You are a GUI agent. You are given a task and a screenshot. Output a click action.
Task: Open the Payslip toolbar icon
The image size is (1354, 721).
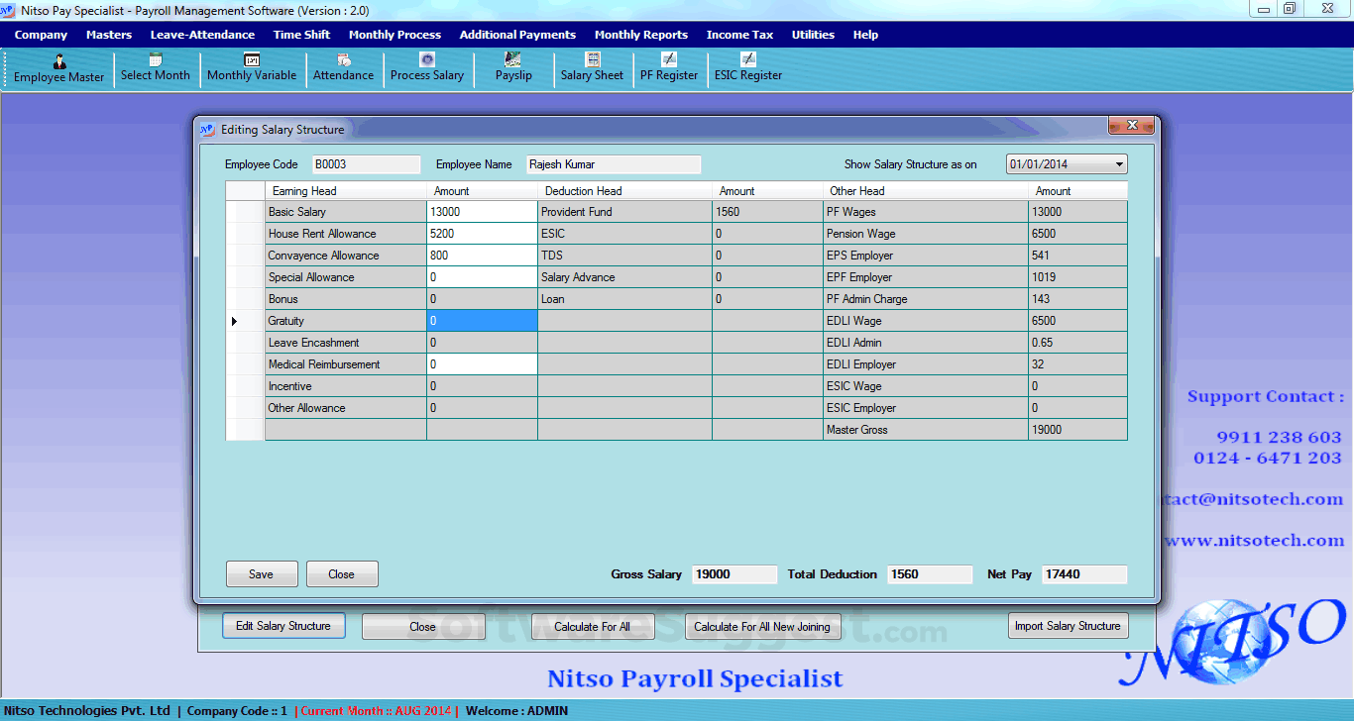click(x=513, y=68)
